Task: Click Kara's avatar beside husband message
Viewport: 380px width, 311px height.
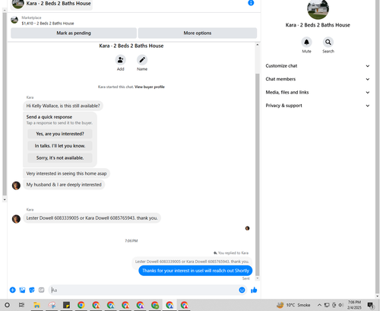Action: [16, 186]
